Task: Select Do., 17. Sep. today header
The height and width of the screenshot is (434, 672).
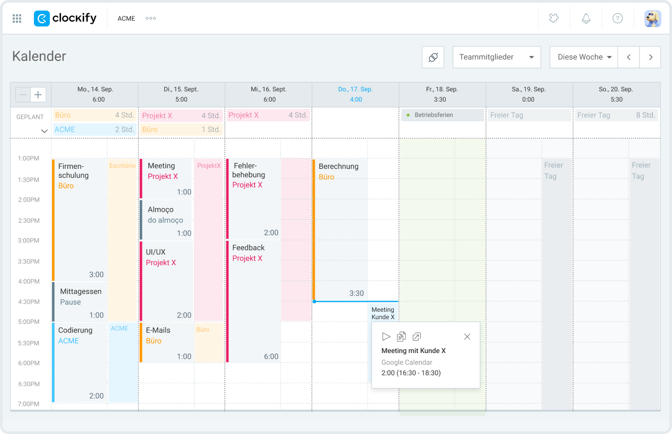Action: pos(356,94)
